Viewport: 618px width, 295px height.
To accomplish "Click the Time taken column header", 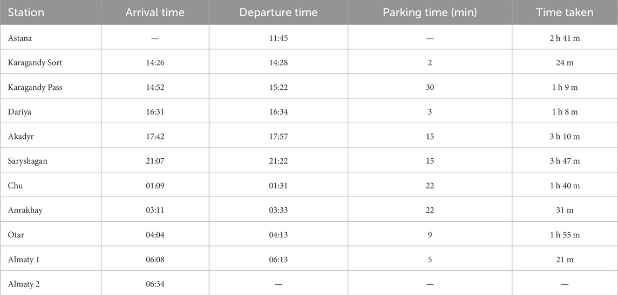I will (565, 12).
